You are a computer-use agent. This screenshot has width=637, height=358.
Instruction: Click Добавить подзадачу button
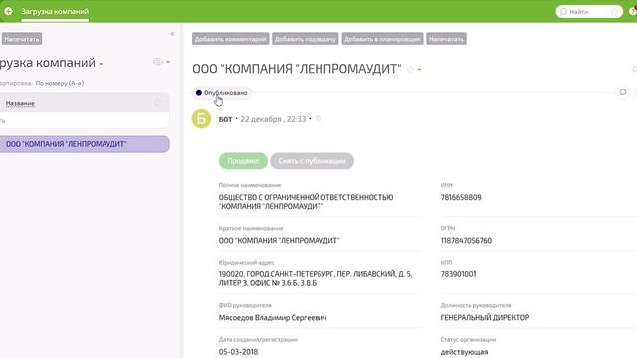tap(306, 39)
